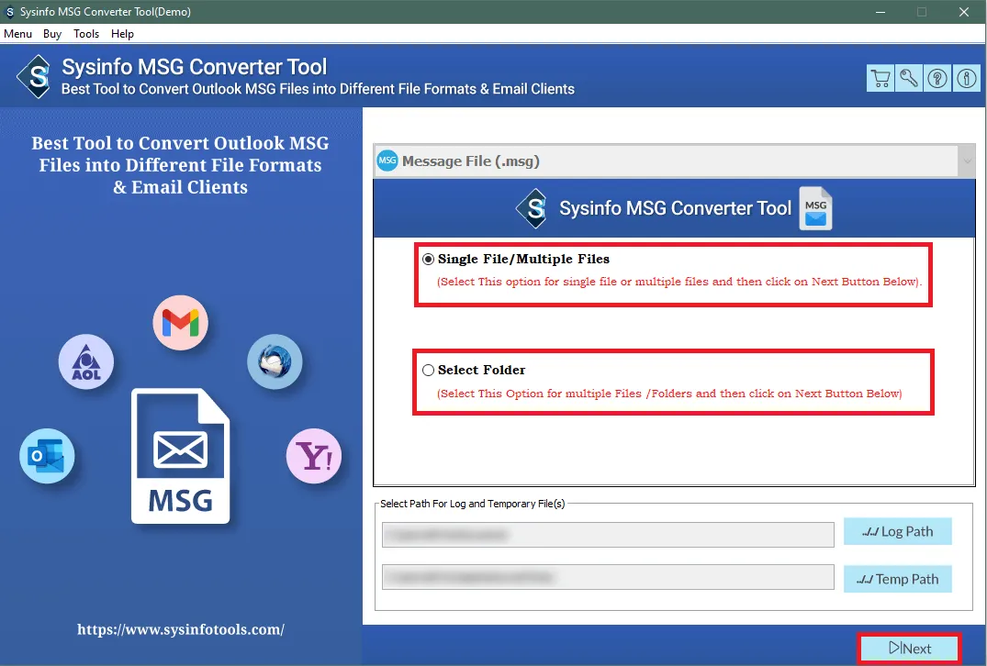Click the MSG badge in the file type dropdown
This screenshot has width=987, height=666.
[387, 161]
